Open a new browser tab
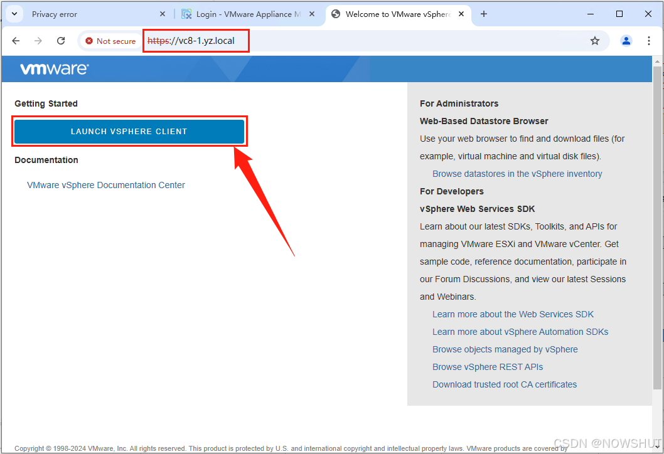The image size is (664, 454). pos(484,14)
